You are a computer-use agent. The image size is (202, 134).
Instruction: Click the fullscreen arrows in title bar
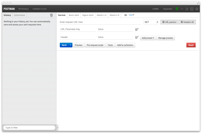[x=198, y=3]
